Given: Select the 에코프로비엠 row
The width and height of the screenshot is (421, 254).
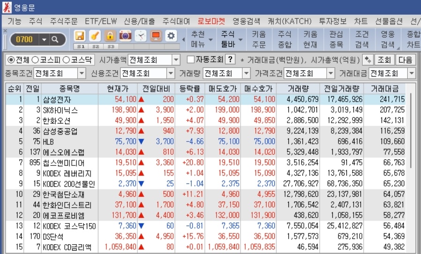Looking at the screenshot, I should click(x=206, y=215).
